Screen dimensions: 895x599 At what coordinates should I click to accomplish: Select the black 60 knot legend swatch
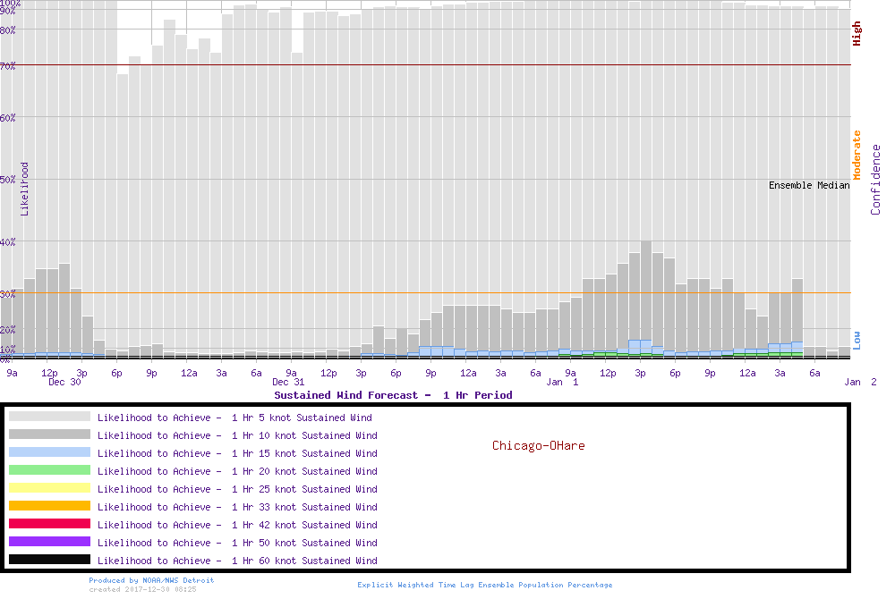pos(49,560)
